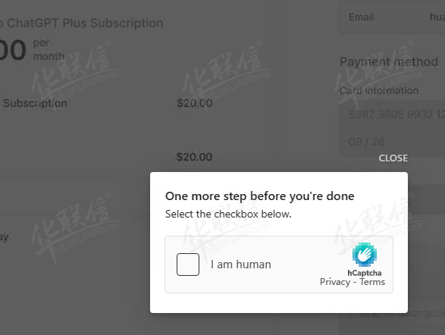Open the hCaptcha Terms link
The width and height of the screenshot is (445, 335).
pos(372,282)
